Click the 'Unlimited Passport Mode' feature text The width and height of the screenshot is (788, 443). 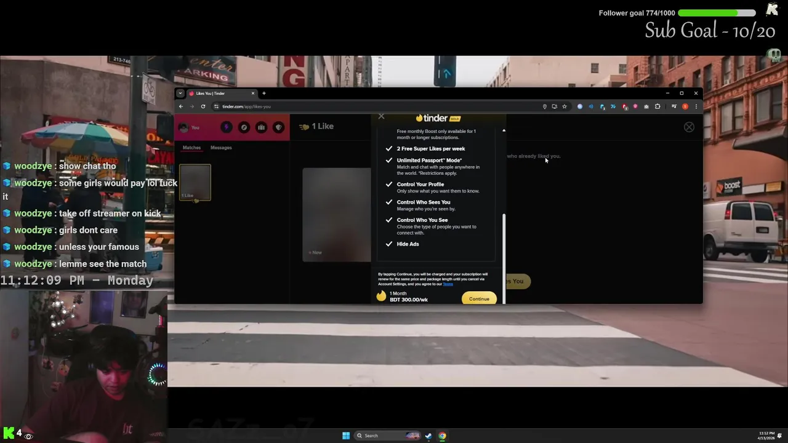429,161
